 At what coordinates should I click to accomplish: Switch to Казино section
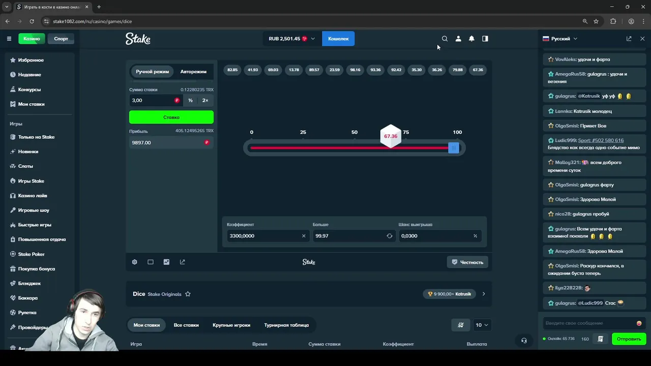click(x=32, y=39)
